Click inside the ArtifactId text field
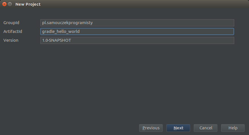 coord(137,31)
